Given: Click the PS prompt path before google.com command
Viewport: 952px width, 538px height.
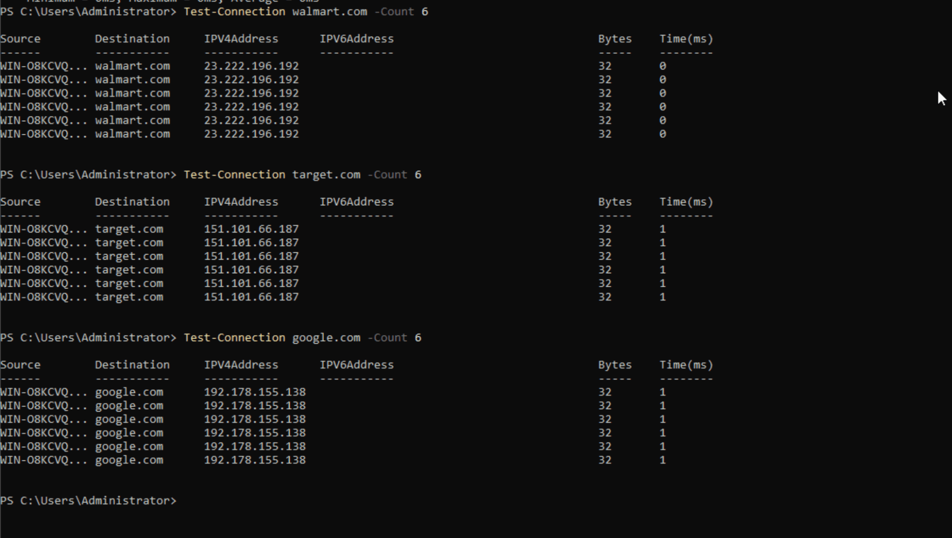Looking at the screenshot, I should [88, 338].
